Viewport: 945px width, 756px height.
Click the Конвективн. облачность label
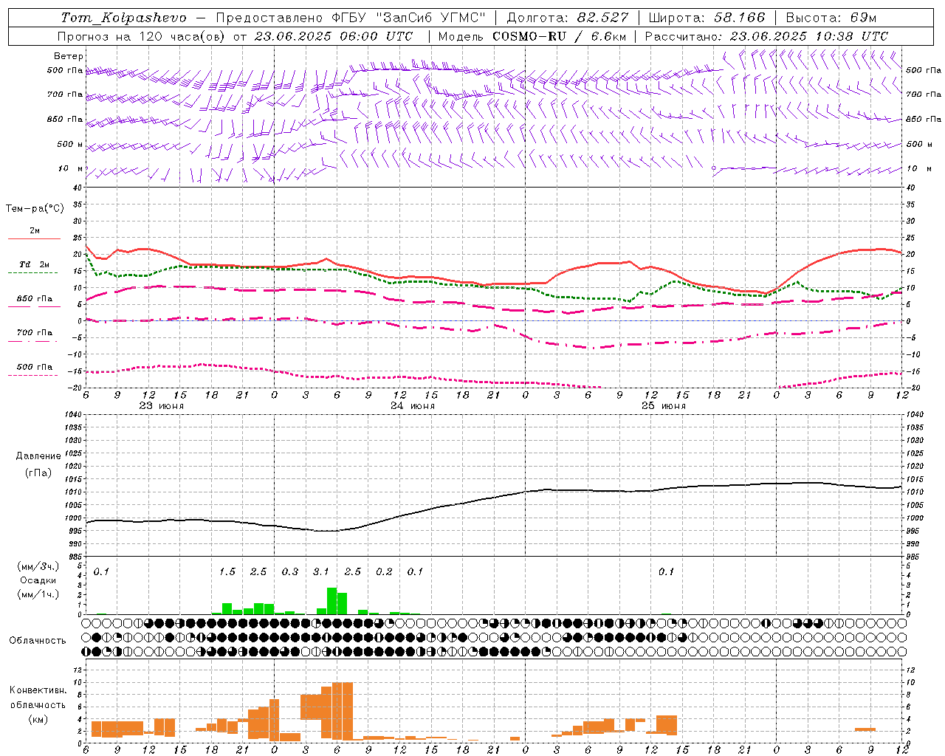(x=38, y=697)
